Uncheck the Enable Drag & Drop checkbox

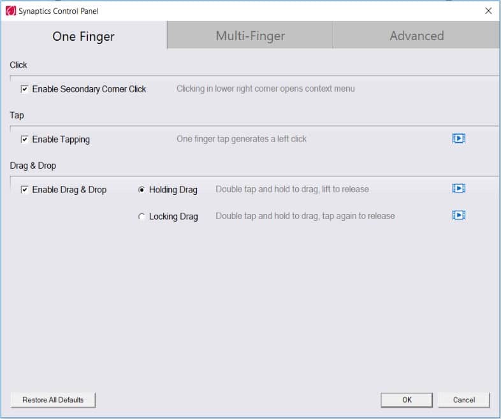pos(25,190)
